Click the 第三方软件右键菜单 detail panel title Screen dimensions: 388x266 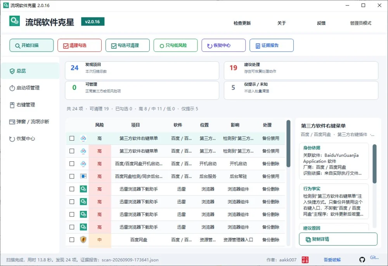coord(323,126)
